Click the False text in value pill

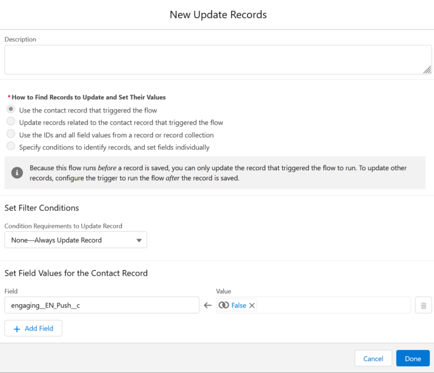(238, 305)
